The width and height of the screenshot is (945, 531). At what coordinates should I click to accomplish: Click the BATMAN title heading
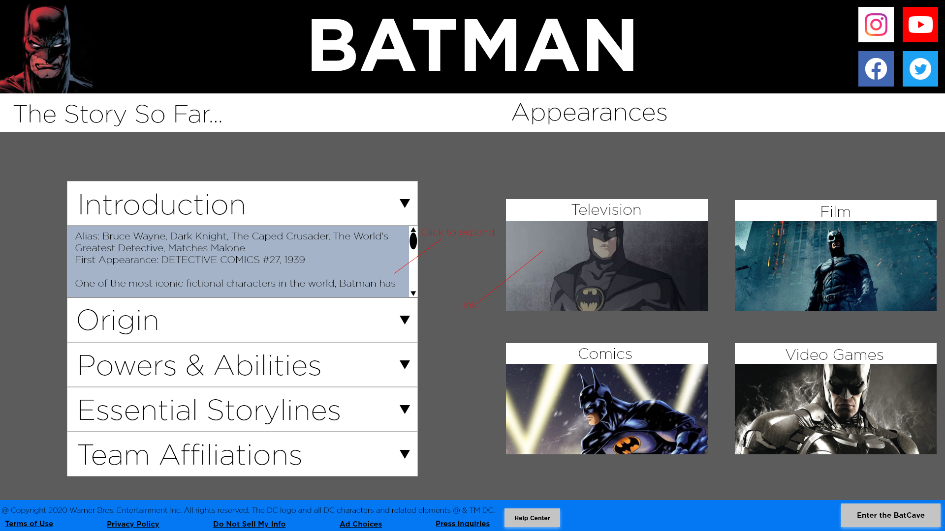pyautogui.click(x=472, y=45)
